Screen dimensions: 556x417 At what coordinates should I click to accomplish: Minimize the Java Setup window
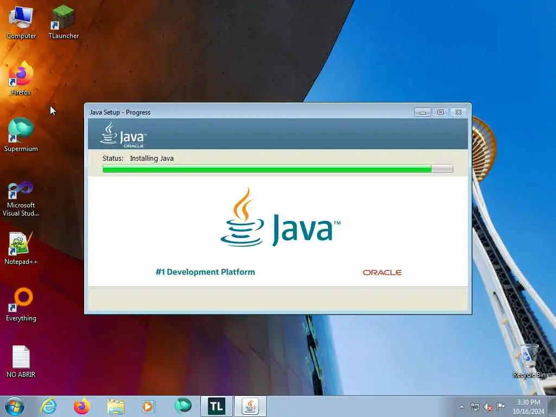click(422, 112)
